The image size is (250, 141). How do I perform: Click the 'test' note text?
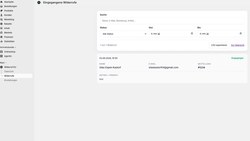click(101, 79)
